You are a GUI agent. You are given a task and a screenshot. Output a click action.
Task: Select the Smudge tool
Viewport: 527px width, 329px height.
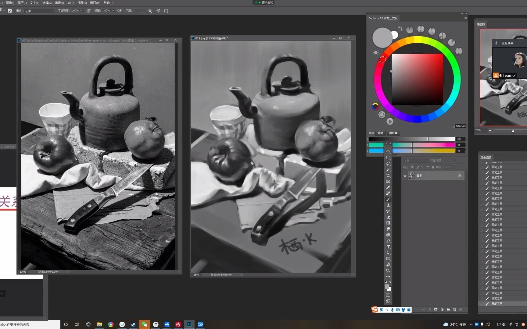coord(388,229)
